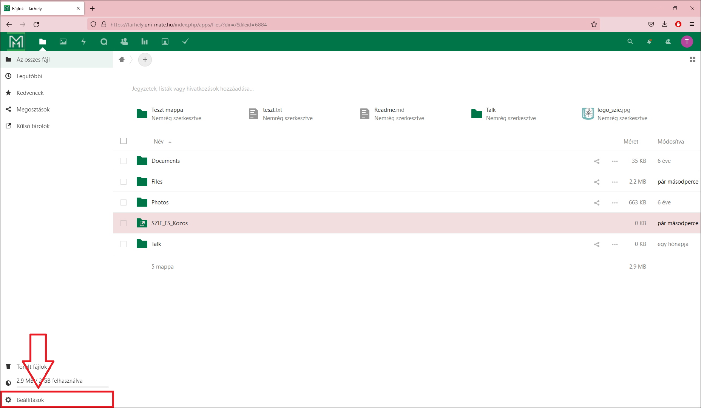Open three-dot menu for Files folder

[615, 182]
